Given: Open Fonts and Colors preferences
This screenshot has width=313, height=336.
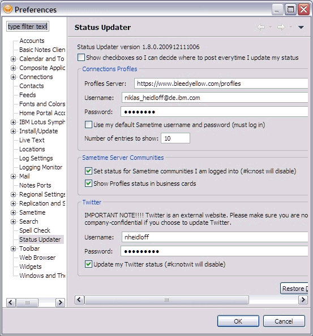Looking at the screenshot, I should (42, 104).
